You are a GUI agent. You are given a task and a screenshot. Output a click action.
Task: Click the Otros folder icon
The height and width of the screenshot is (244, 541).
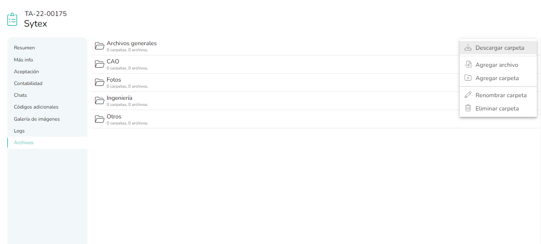100,119
